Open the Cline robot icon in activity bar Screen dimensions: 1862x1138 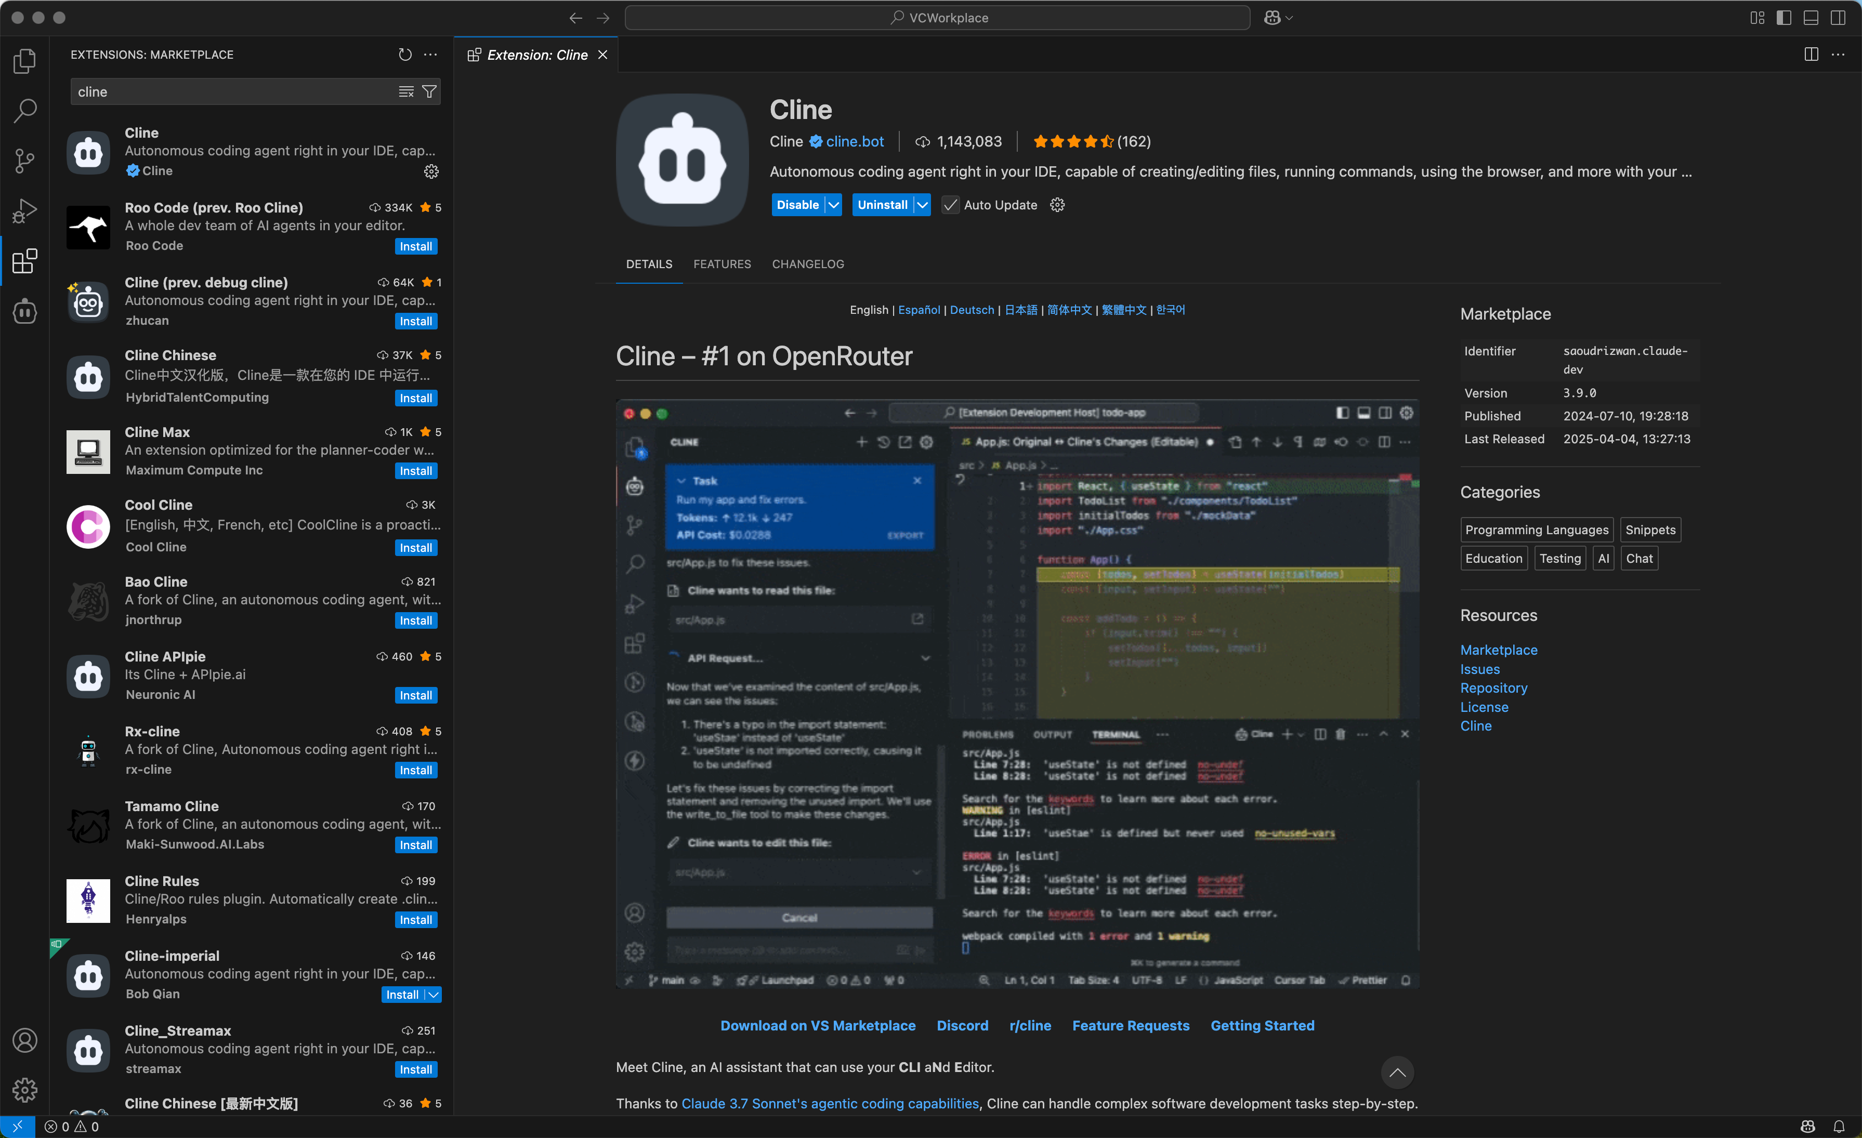(x=24, y=311)
